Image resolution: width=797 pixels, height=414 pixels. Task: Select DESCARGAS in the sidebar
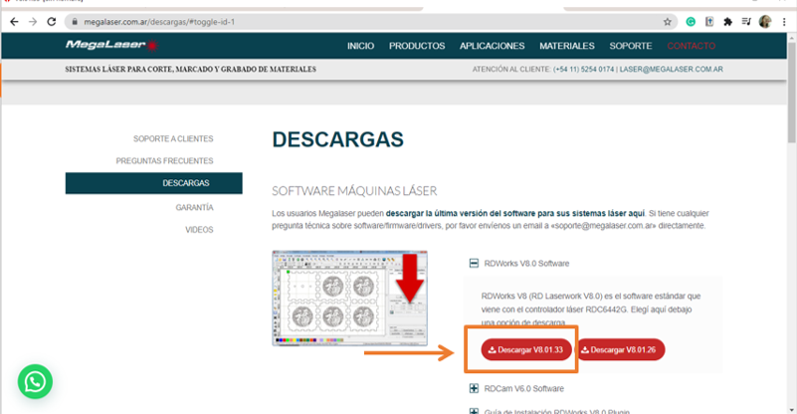pos(154,183)
